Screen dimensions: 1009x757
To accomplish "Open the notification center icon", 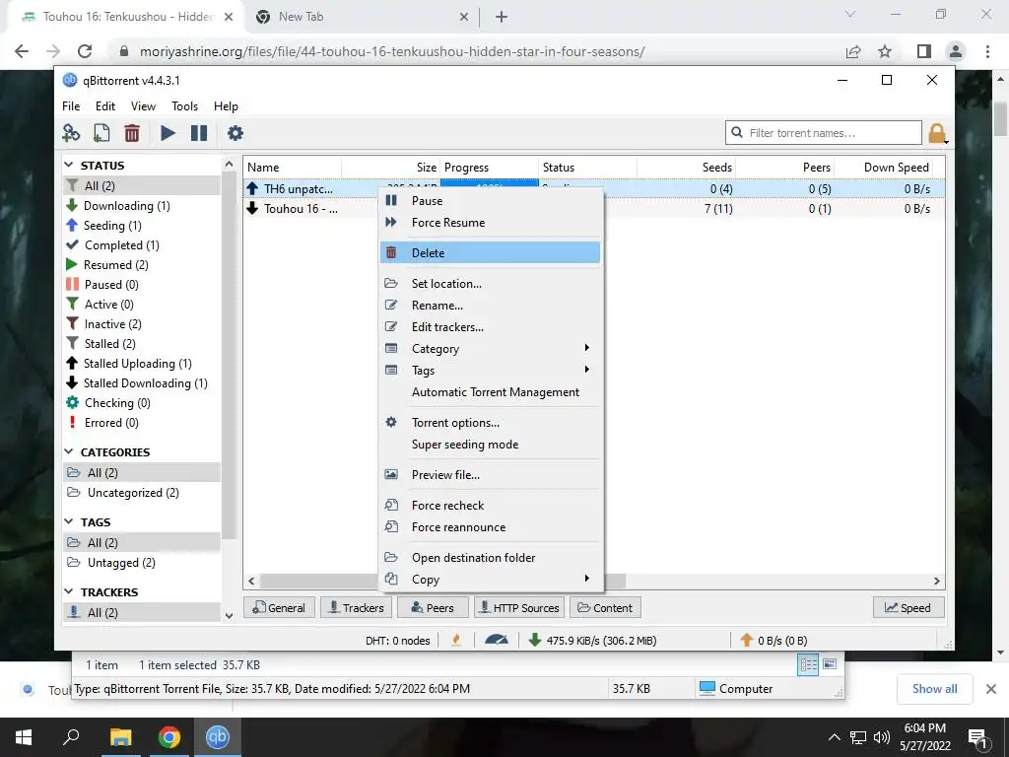I will 978,738.
